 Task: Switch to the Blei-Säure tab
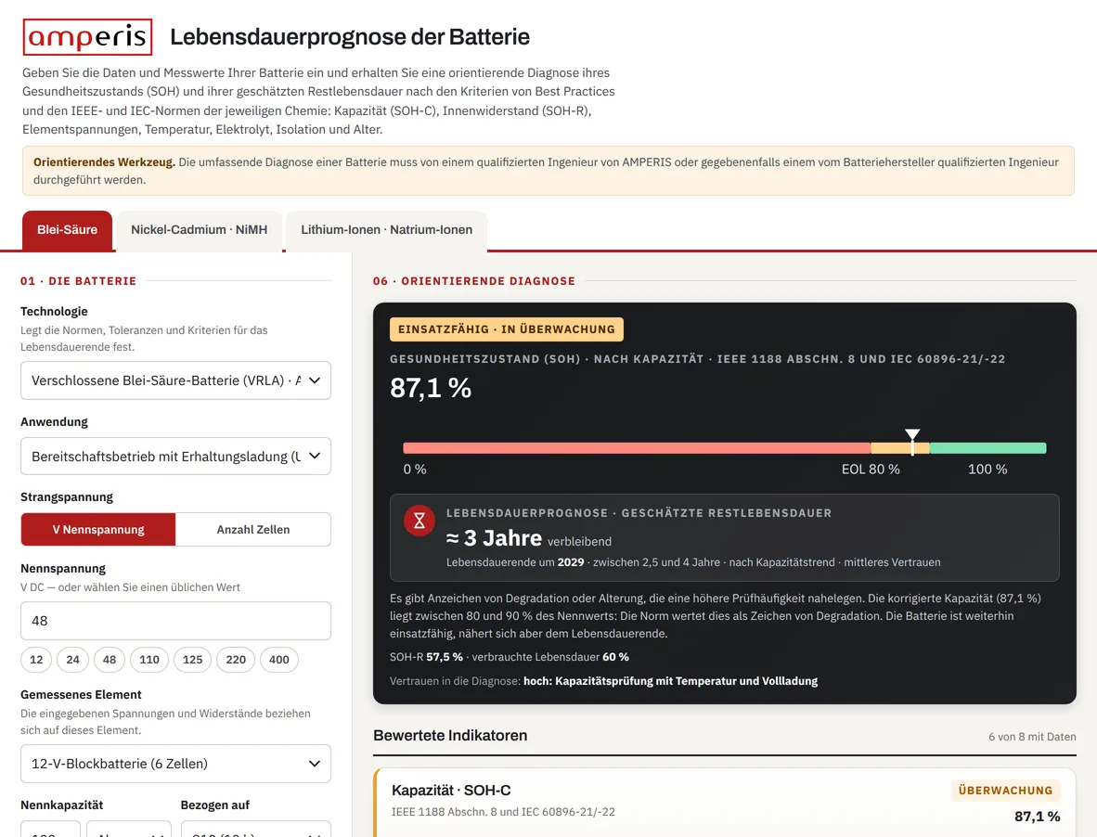pos(67,230)
